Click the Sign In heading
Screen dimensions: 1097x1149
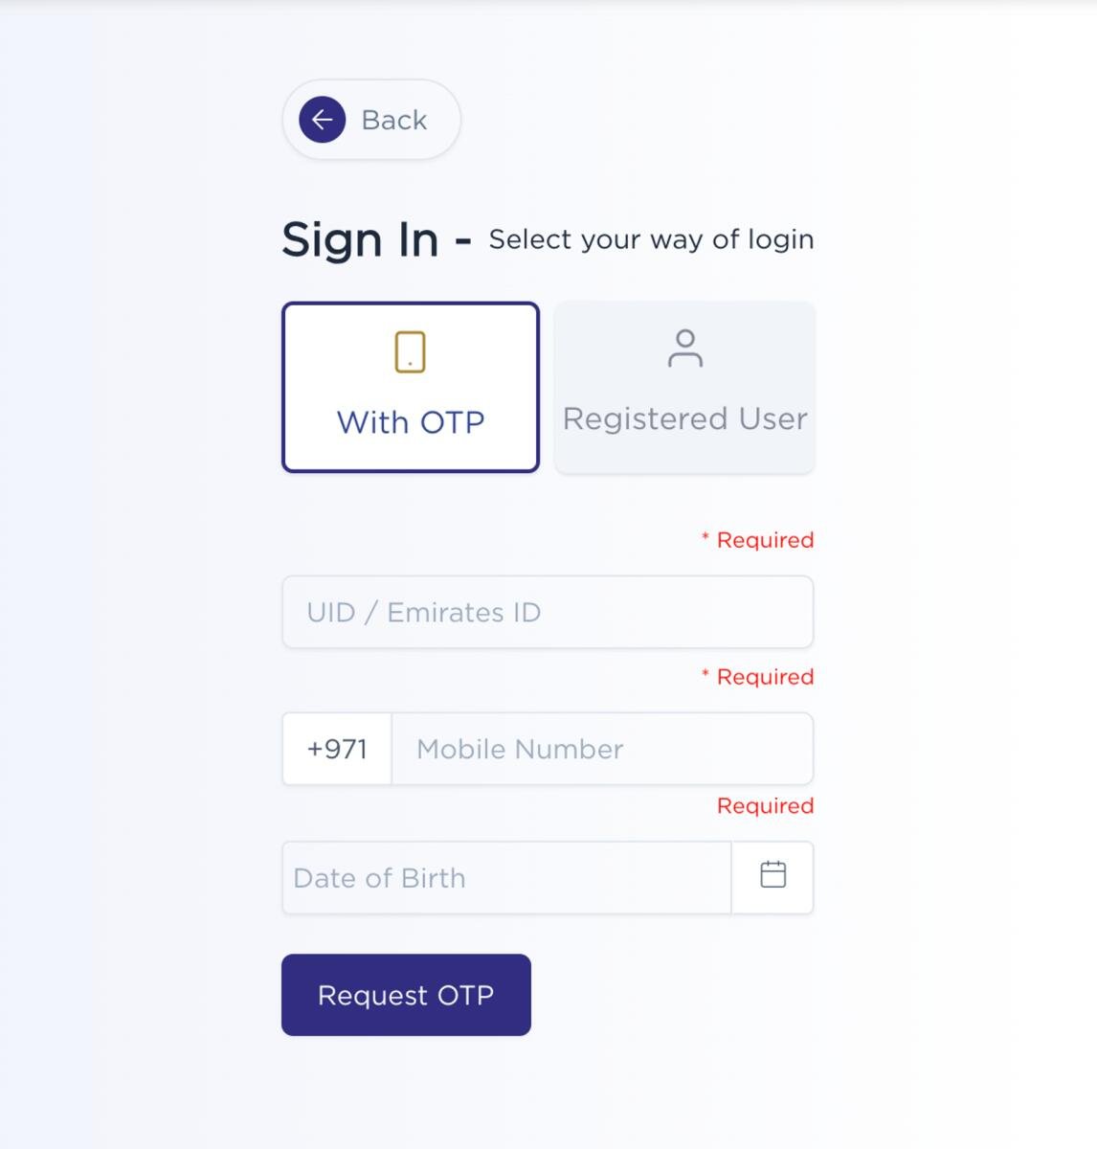[x=360, y=239]
